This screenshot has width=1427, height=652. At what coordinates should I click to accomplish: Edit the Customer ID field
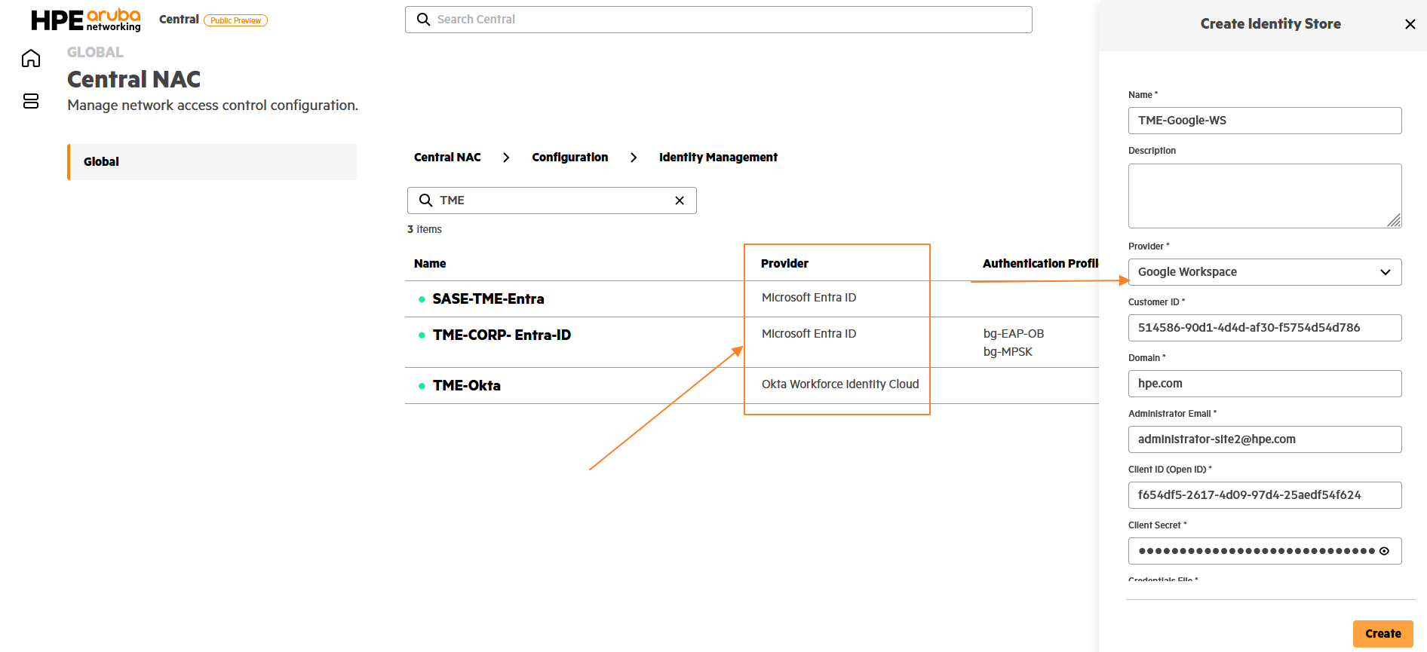pos(1265,328)
